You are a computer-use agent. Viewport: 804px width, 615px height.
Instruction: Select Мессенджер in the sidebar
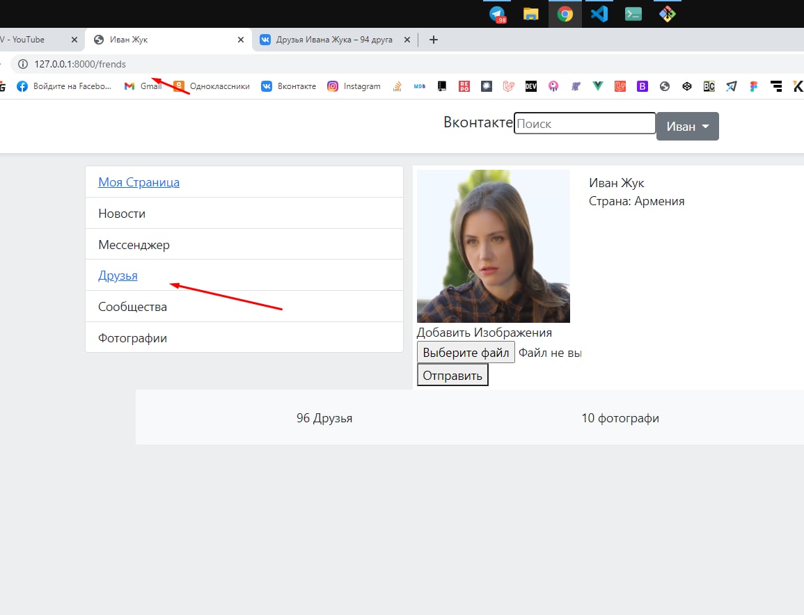(244, 244)
